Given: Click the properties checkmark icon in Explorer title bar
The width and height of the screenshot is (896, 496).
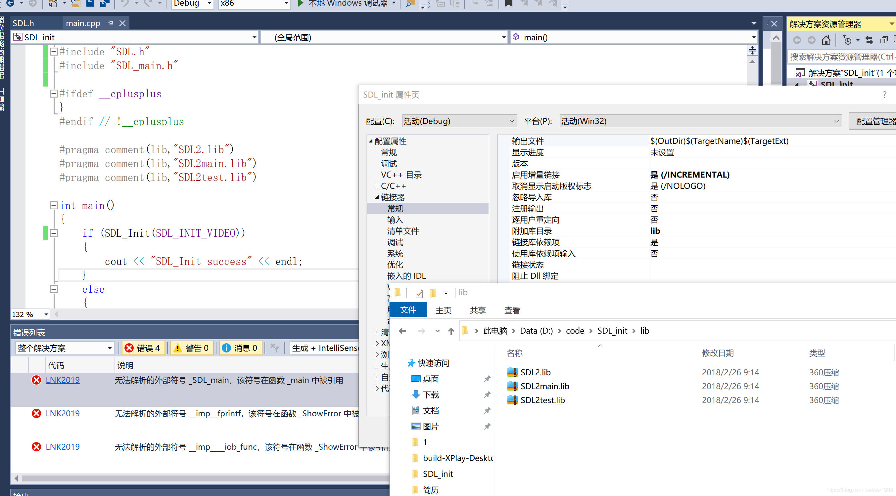Looking at the screenshot, I should pos(419,293).
